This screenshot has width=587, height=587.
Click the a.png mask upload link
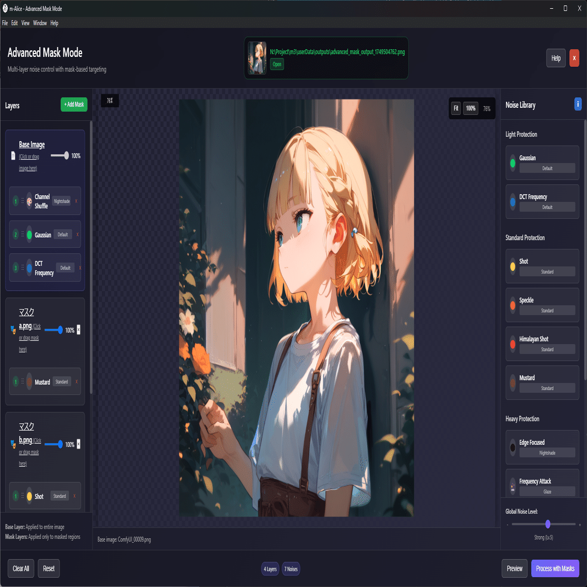coord(30,330)
